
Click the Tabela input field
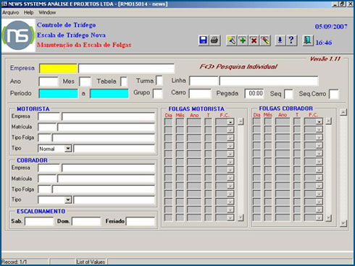coord(124,82)
